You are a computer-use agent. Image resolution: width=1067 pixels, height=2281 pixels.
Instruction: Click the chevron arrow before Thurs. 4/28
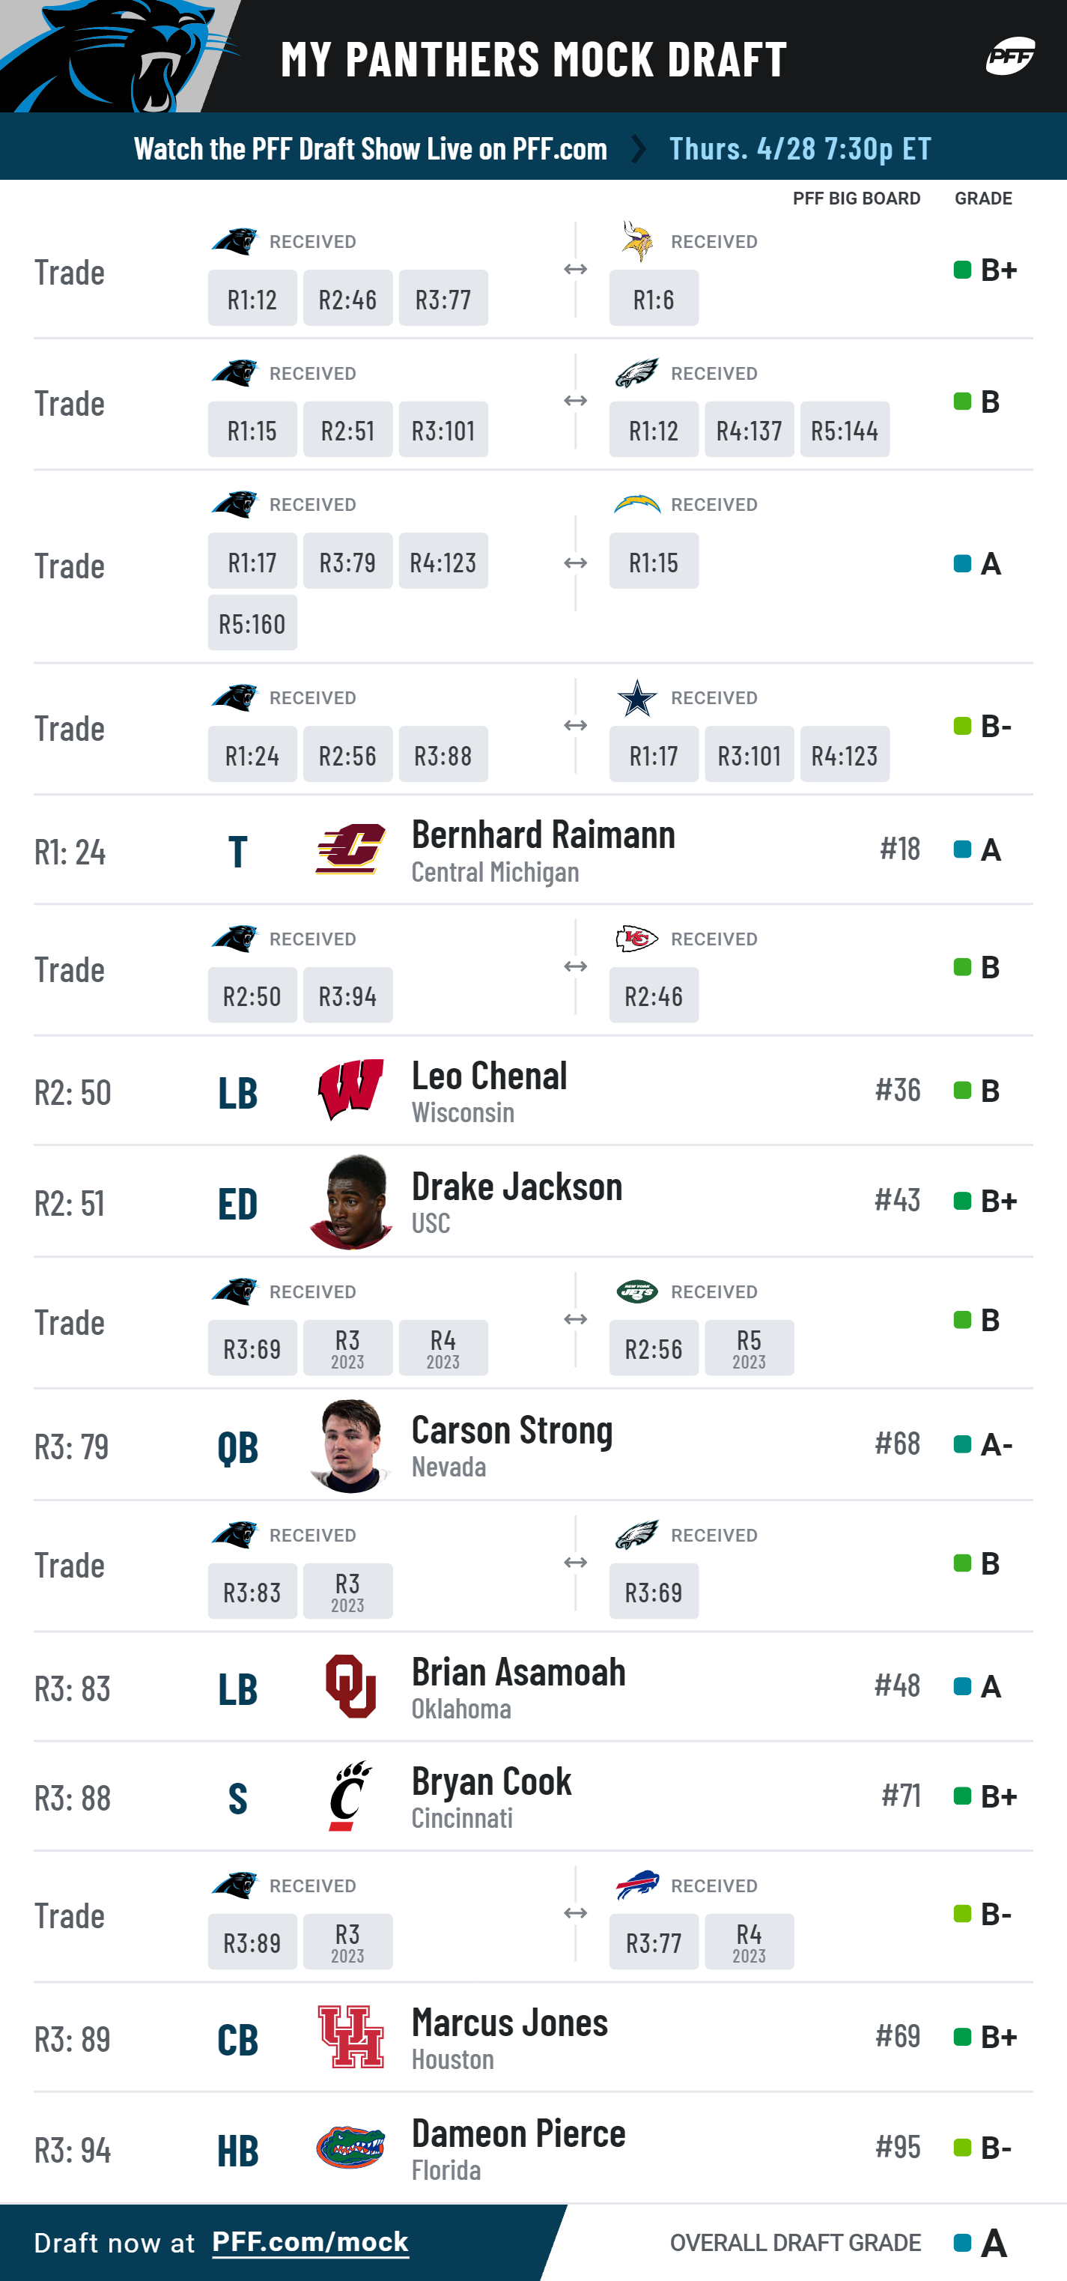coord(638,148)
